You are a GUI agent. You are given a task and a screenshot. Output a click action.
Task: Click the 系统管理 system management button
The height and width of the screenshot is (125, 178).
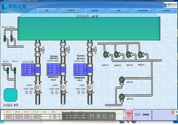167,10
